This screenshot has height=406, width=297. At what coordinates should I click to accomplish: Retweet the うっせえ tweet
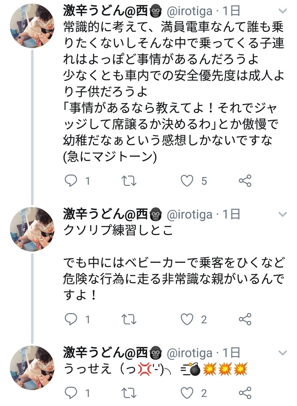pos(129,393)
